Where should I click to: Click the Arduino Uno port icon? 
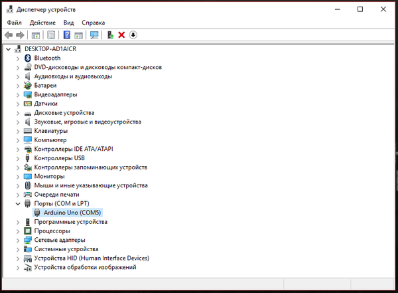pos(37,213)
